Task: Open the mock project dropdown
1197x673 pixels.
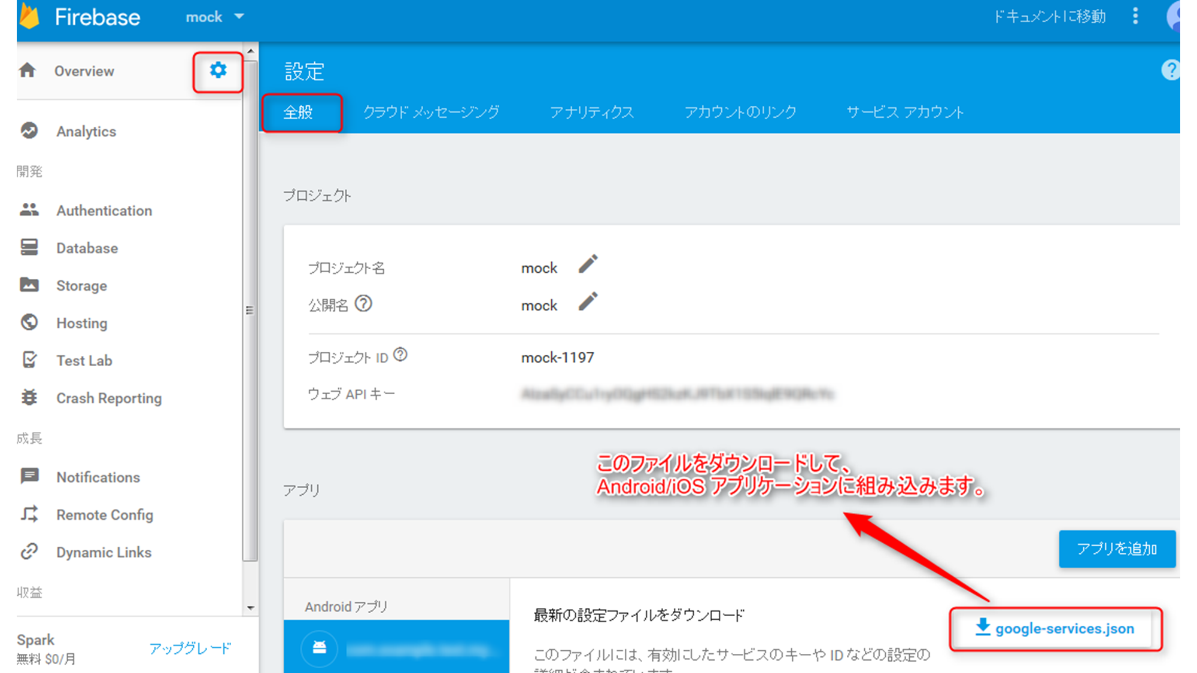Action: tap(214, 17)
